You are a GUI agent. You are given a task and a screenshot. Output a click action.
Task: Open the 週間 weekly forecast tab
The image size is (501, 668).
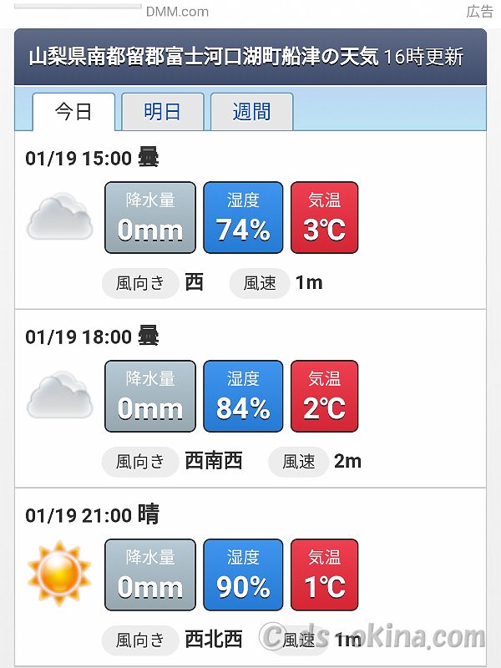coord(252,112)
